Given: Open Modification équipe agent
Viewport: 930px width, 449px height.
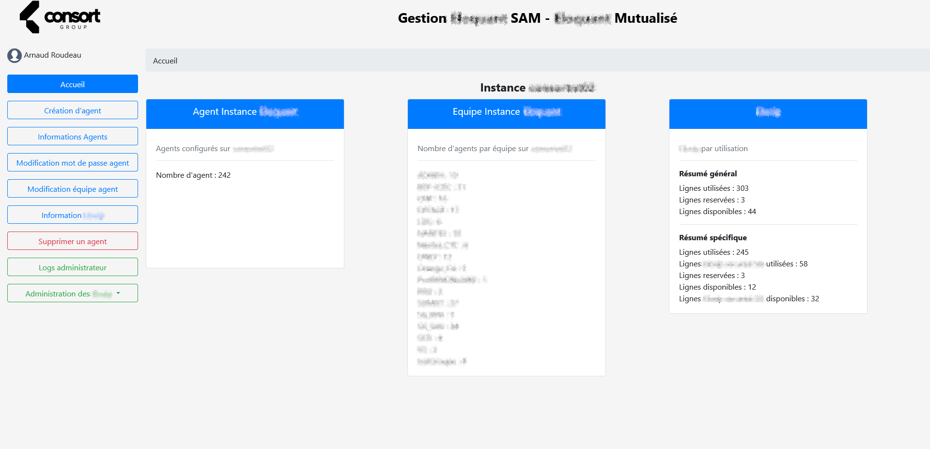Looking at the screenshot, I should [x=73, y=189].
